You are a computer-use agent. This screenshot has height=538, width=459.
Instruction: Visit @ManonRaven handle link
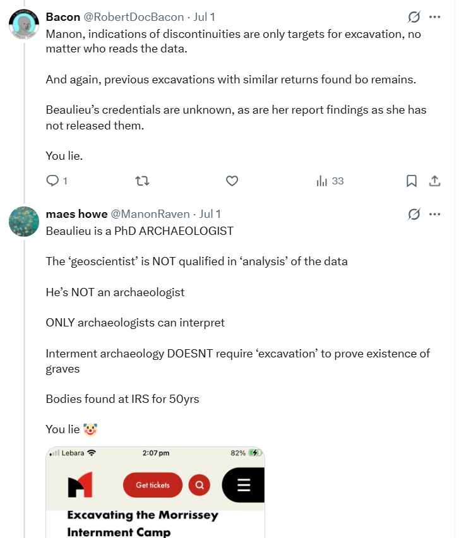coord(150,214)
